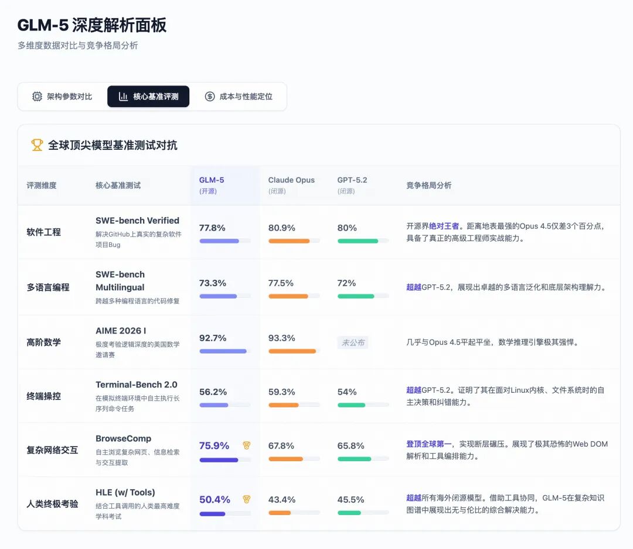Image resolution: width=633 pixels, height=549 pixels.
Task: Click the 未公布 badge in AIME row
Action: tap(353, 343)
